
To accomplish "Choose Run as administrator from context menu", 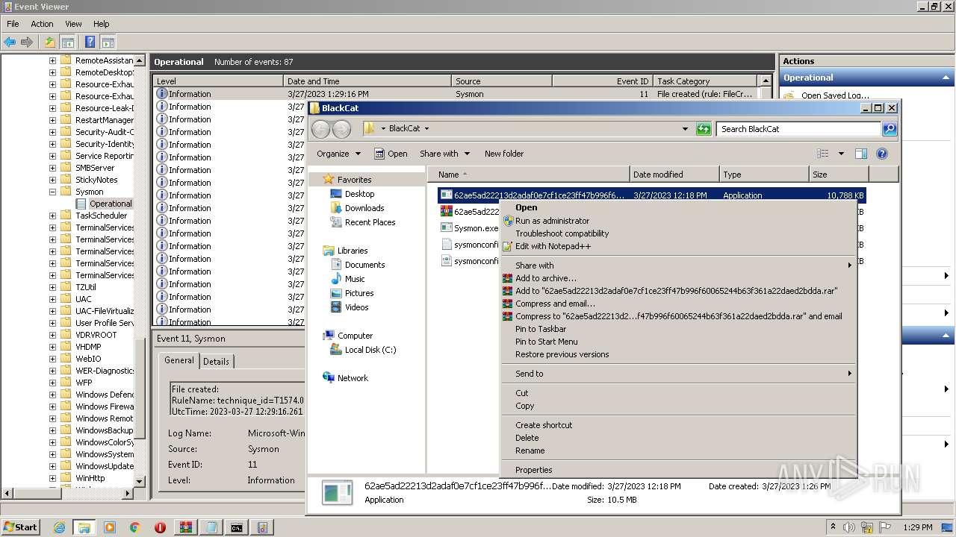I will 552,221.
